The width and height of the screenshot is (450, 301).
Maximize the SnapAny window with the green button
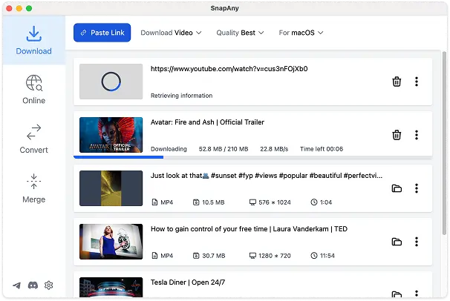tap(29, 8)
